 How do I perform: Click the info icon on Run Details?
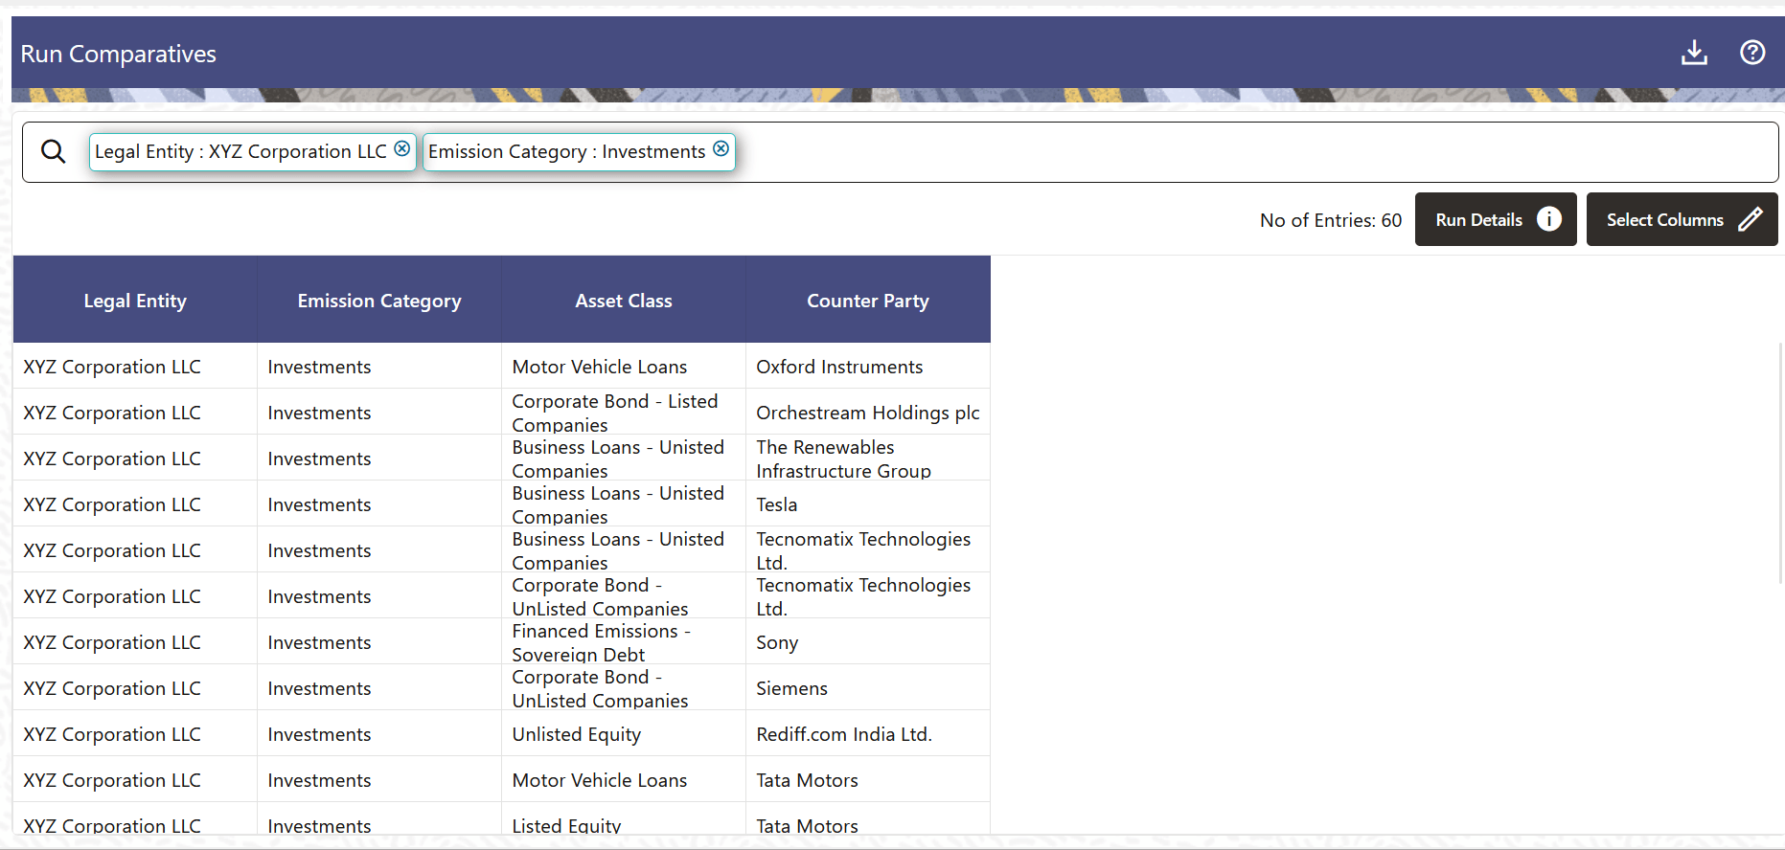(1549, 219)
